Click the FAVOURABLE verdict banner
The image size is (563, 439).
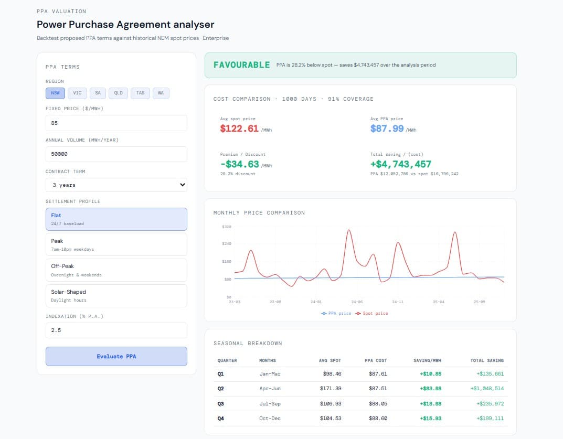(361, 65)
